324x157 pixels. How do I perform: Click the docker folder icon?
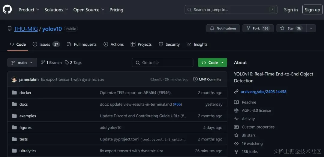tap(14, 92)
